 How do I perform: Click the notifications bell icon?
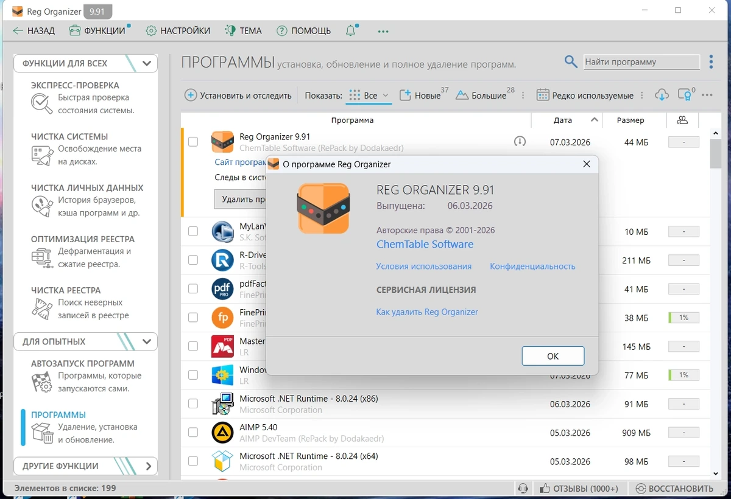351,30
